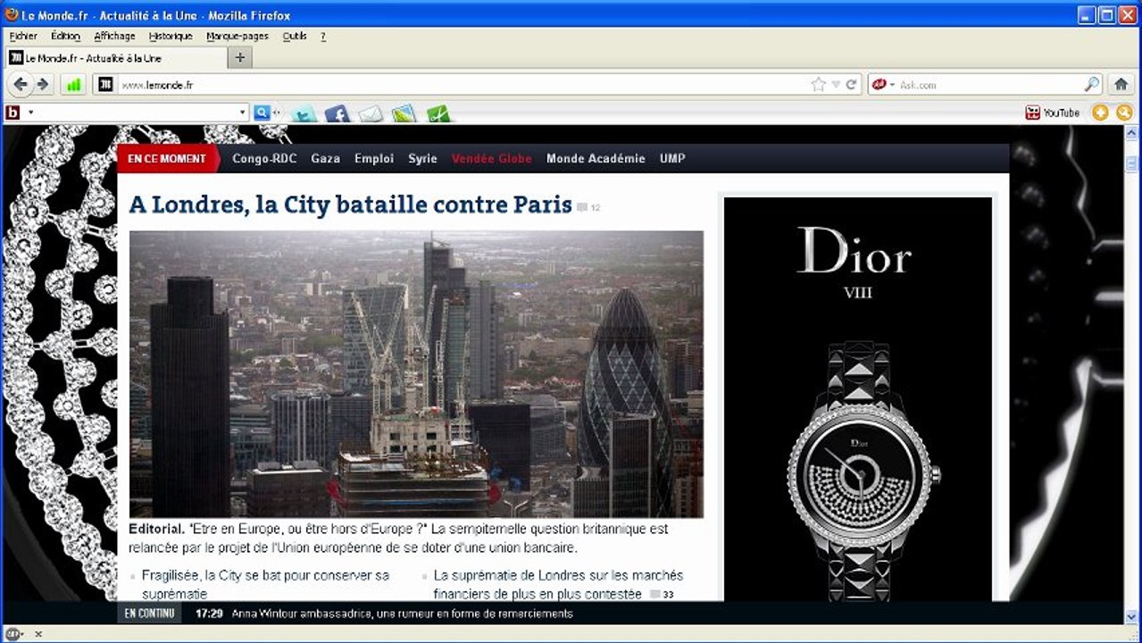Open 'La suprématie de Londres' article link
Screen dimensions: 1142x643
click(558, 584)
